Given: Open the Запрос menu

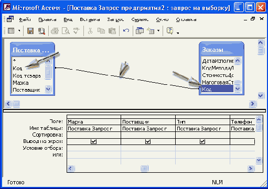Looking at the screenshot, I should [115, 19].
